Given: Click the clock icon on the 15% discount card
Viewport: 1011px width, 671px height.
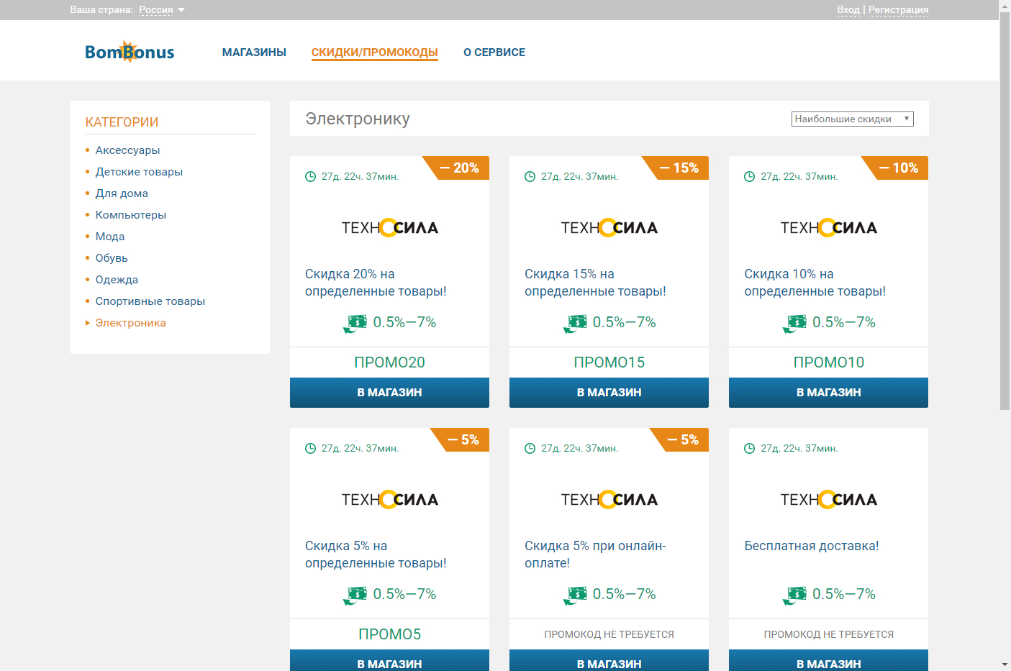Looking at the screenshot, I should click(x=530, y=177).
